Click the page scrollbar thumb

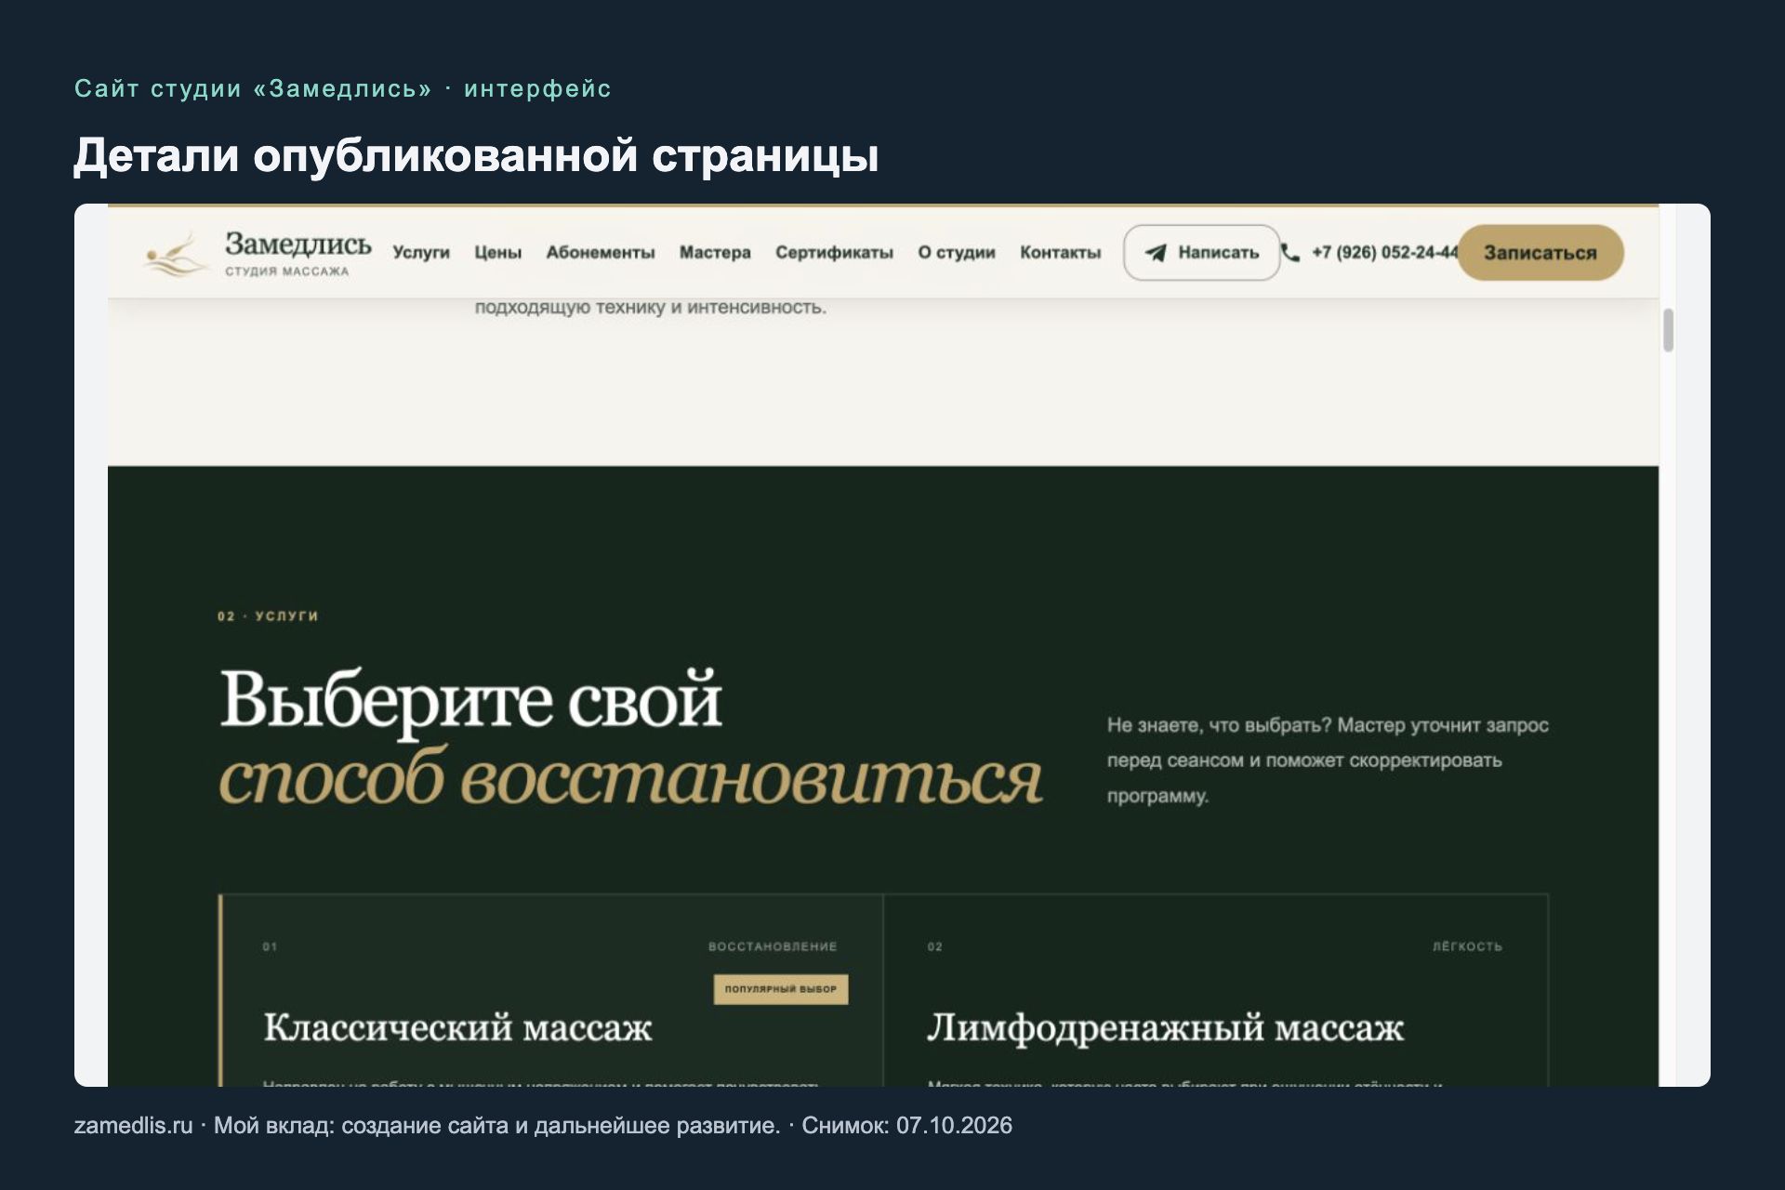point(1668,330)
